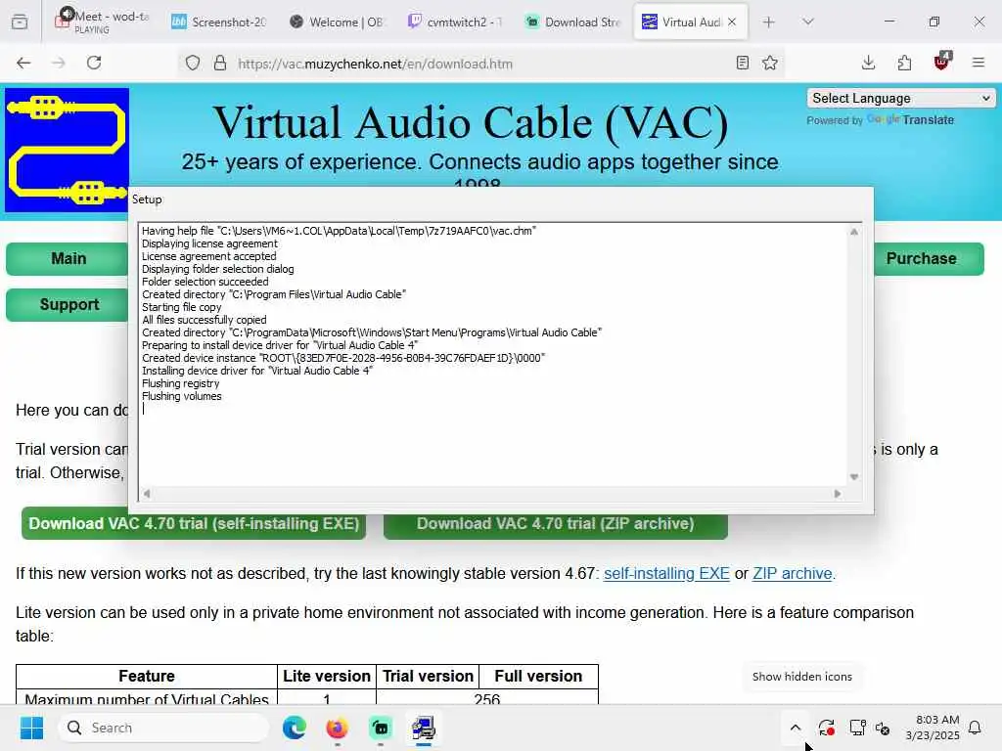Download VAC 4.70 trial self-installing EXE

coord(194,525)
